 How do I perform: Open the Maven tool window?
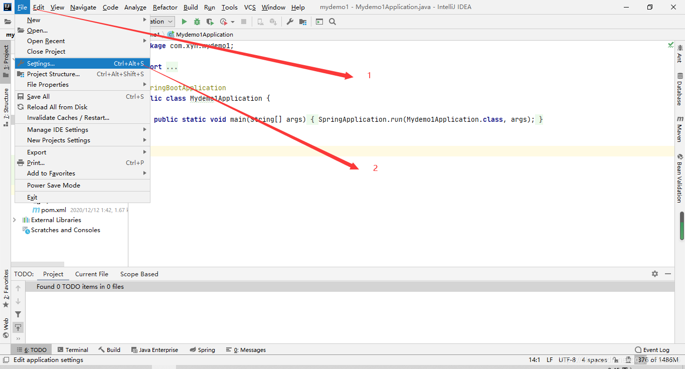pyautogui.click(x=680, y=129)
